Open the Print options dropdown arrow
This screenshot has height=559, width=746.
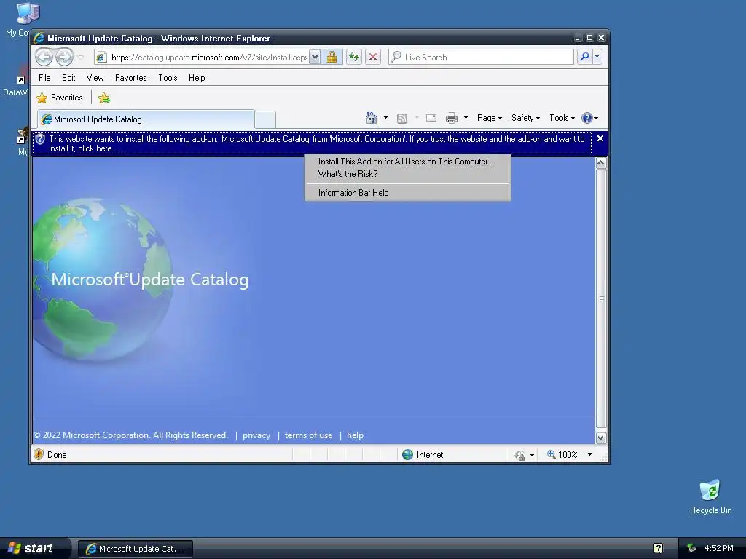(466, 118)
